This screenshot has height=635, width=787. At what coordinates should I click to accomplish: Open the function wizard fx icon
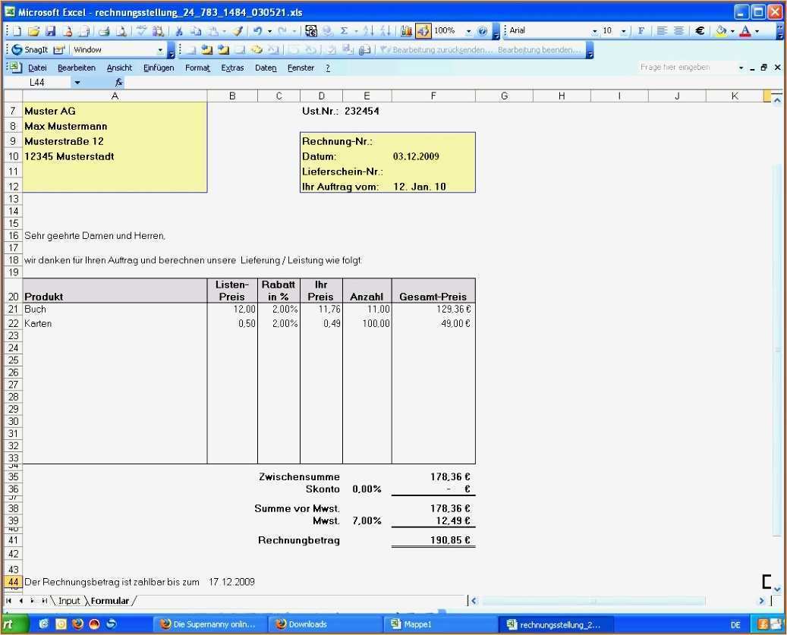pyautogui.click(x=119, y=82)
